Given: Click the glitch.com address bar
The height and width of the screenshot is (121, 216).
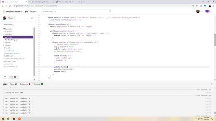Looking at the screenshot, I should click(102, 6).
